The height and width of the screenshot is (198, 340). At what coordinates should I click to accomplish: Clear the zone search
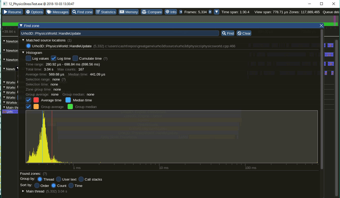coord(244,33)
